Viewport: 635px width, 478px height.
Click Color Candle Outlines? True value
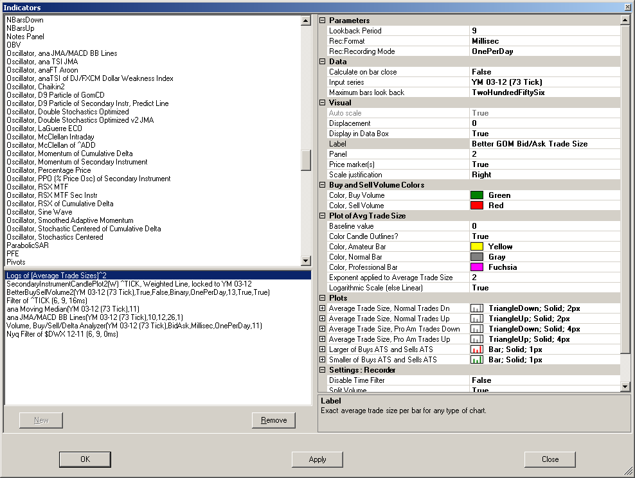pos(544,236)
